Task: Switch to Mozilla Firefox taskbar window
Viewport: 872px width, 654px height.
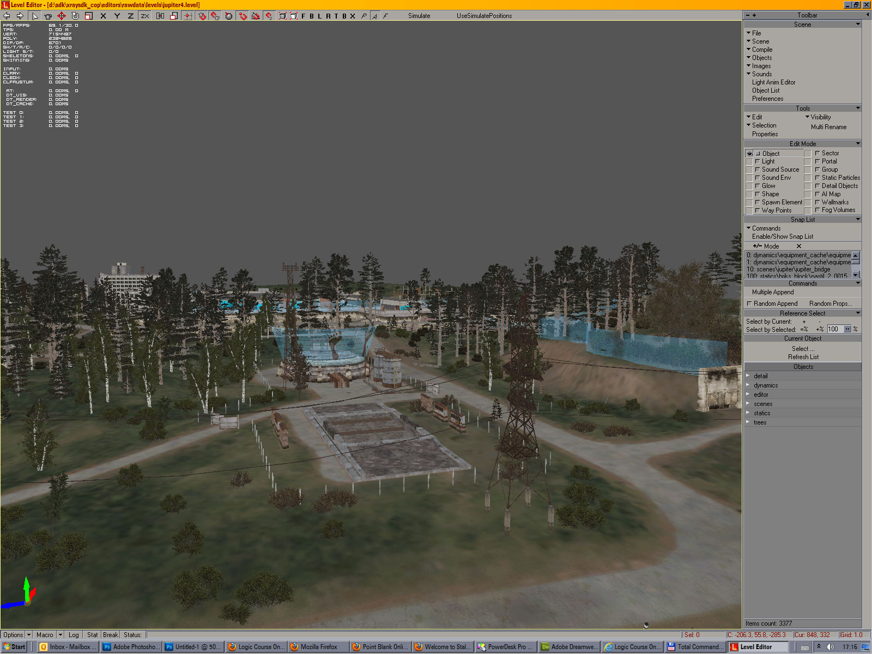Action: (x=318, y=647)
